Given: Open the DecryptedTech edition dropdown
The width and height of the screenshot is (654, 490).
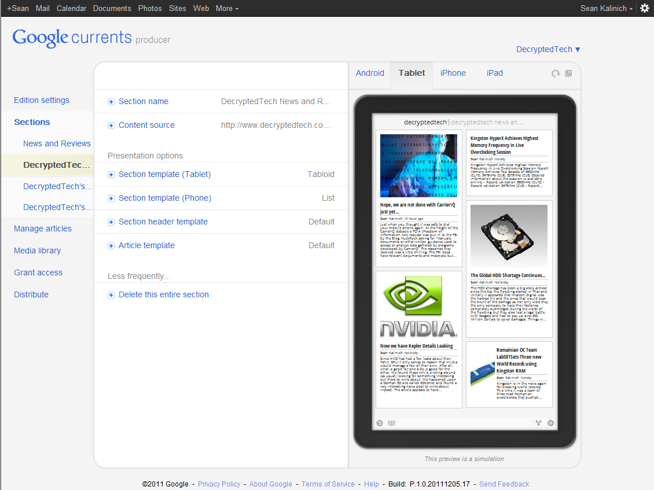Looking at the screenshot, I should [548, 49].
